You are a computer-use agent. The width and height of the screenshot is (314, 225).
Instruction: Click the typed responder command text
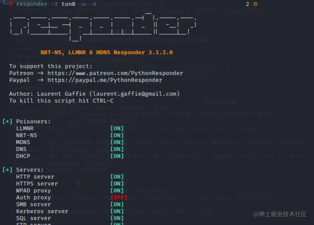tap(56, 4)
